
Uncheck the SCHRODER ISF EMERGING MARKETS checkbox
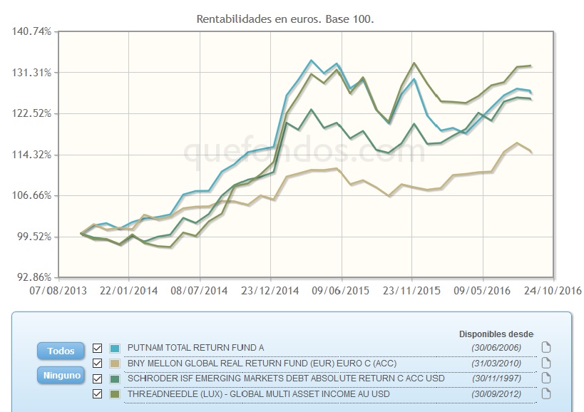pos(97,379)
